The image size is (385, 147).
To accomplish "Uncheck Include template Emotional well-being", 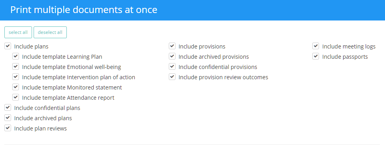I will click(16, 67).
